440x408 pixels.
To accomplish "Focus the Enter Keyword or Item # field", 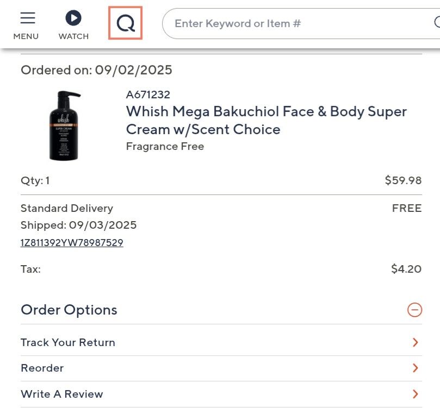I will point(294,23).
